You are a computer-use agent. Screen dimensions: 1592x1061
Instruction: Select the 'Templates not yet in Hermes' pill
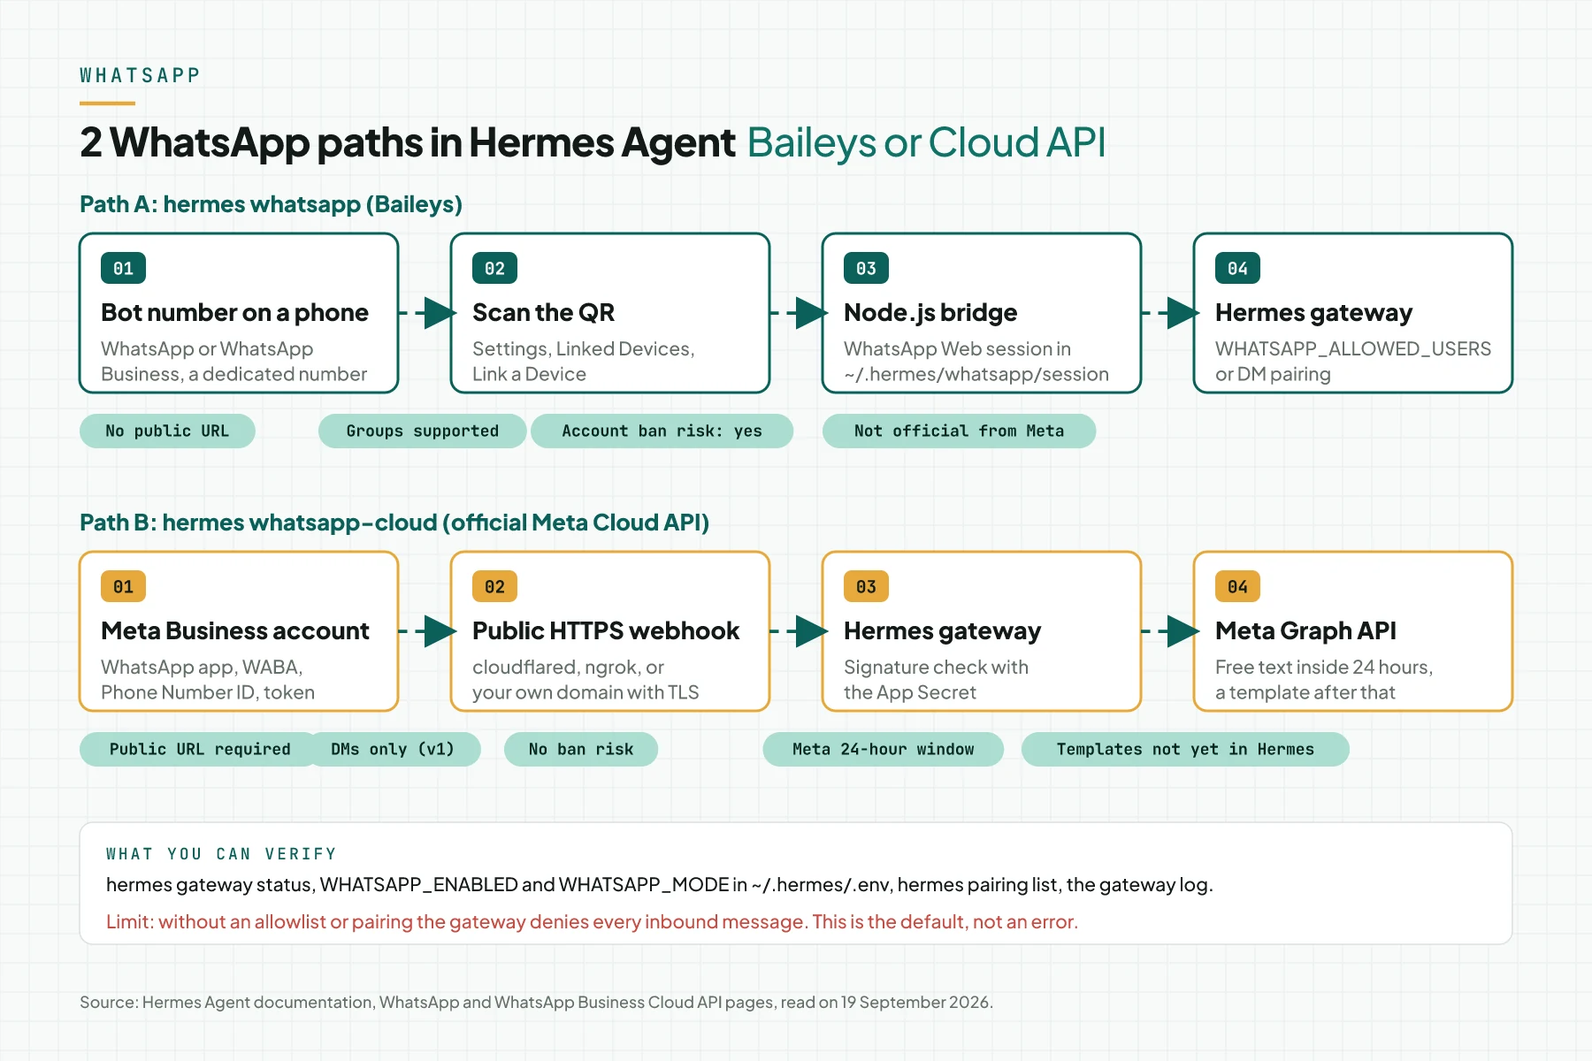[1185, 749]
